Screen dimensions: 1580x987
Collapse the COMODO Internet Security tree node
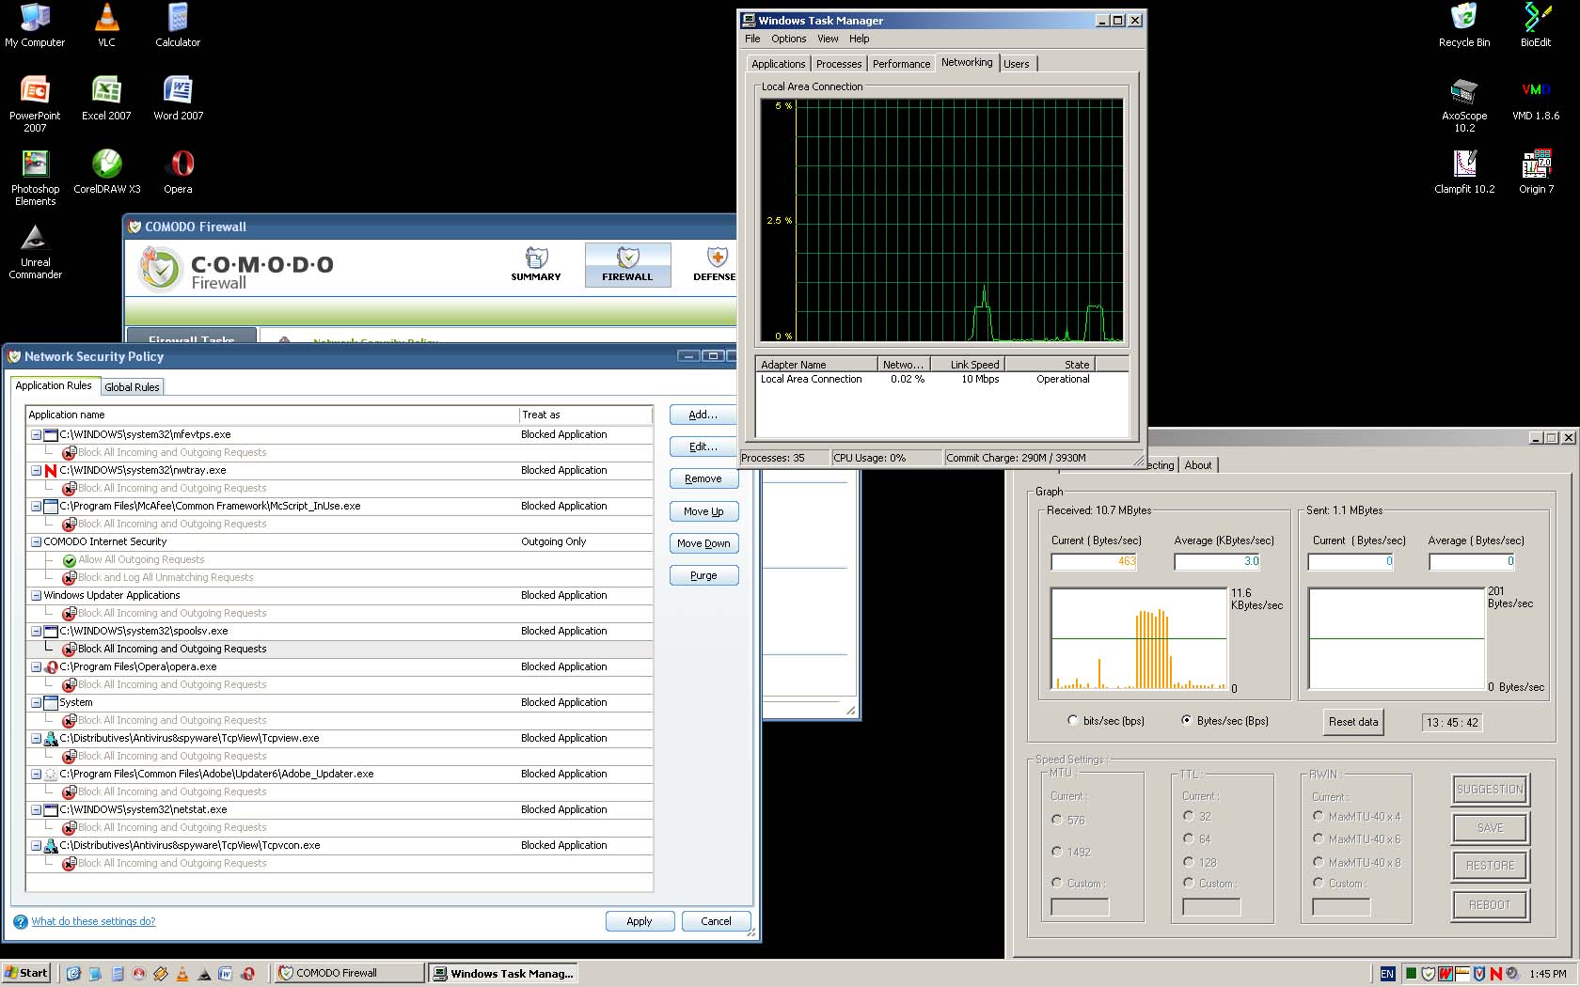tap(36, 542)
